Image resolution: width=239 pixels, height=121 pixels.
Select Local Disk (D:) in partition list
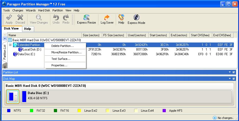coord(32,49)
